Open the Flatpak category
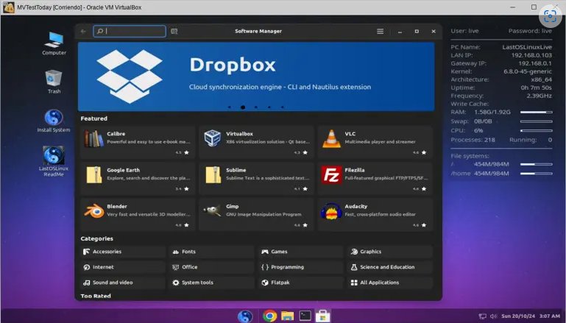The width and height of the screenshot is (566, 323). 300,283
